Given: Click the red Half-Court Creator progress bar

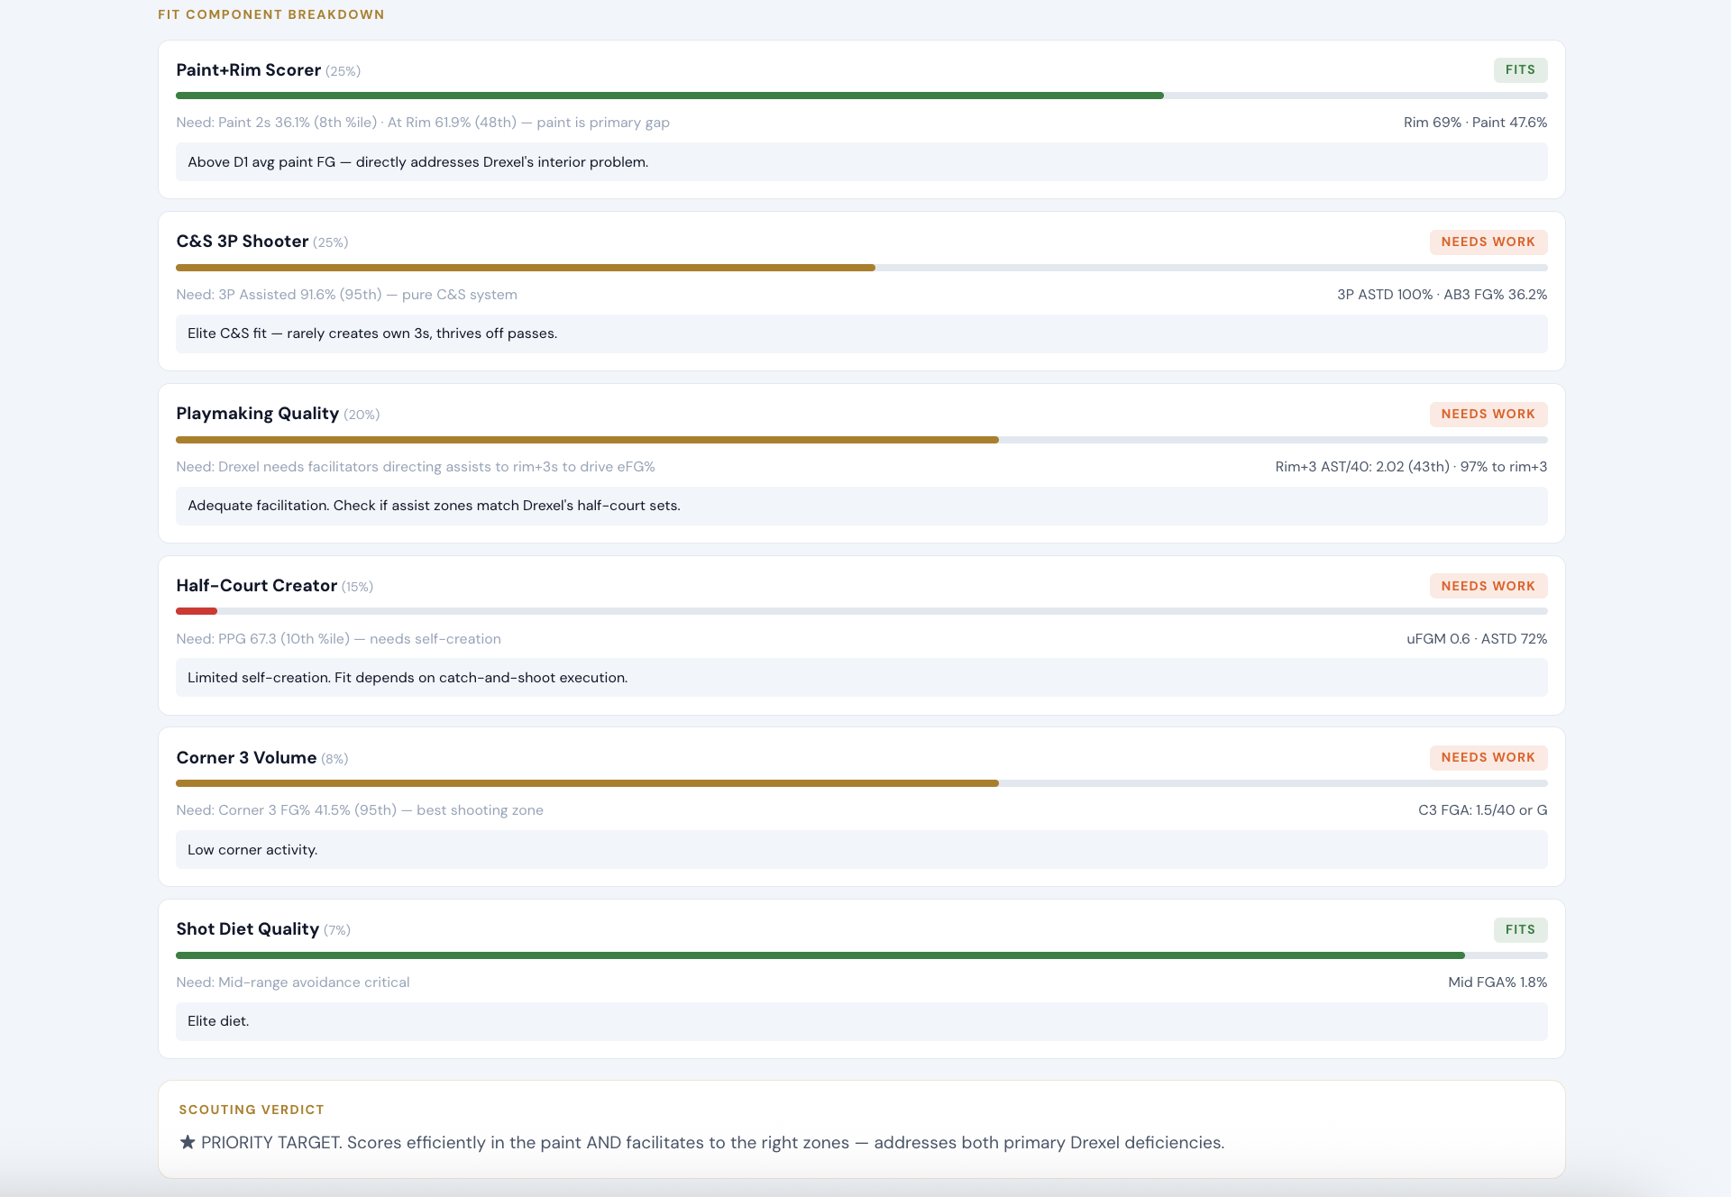Looking at the screenshot, I should point(197,611).
